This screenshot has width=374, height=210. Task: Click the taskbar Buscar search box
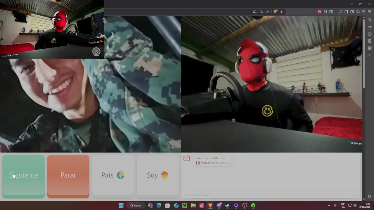coord(136,205)
